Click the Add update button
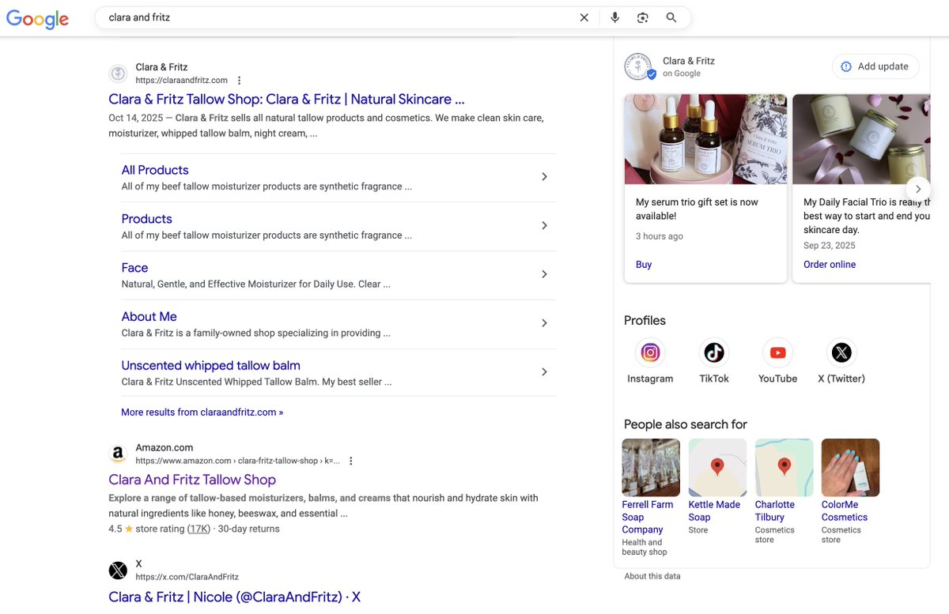This screenshot has height=614, width=949. coord(875,66)
